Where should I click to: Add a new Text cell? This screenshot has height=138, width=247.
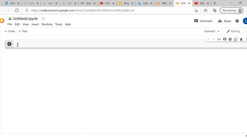click(23, 31)
